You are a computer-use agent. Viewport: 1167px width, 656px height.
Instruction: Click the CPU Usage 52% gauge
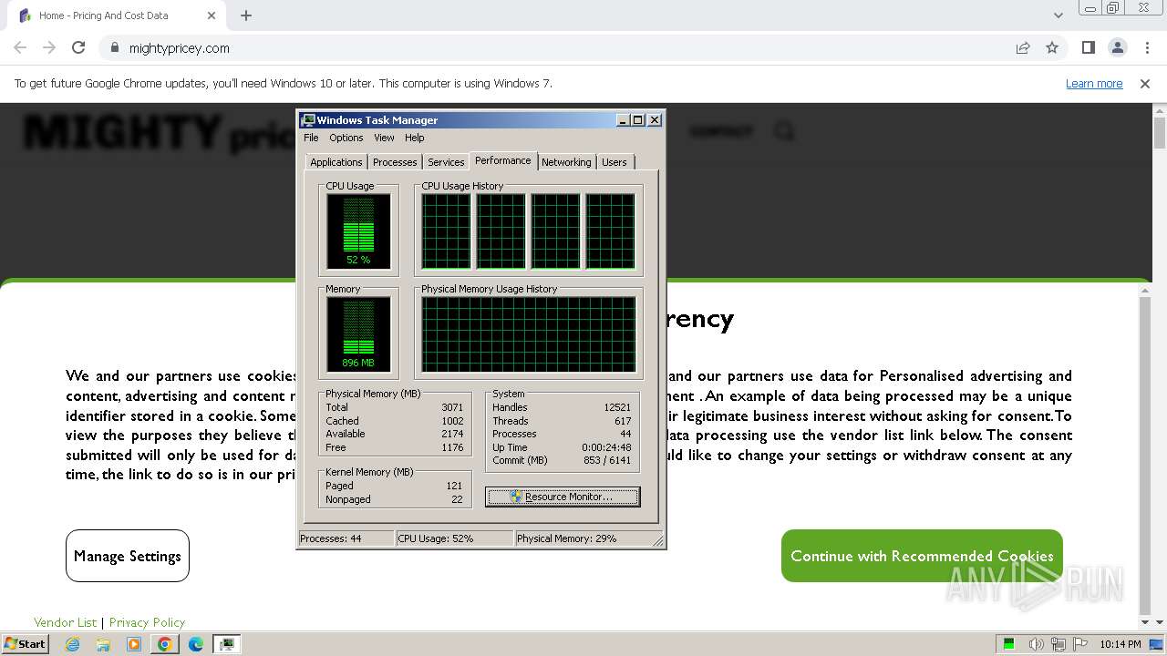pos(358,231)
